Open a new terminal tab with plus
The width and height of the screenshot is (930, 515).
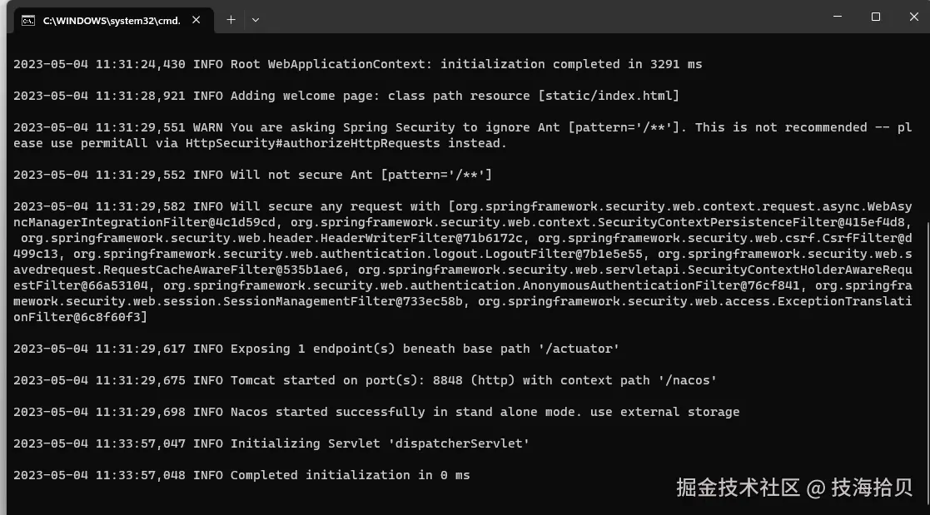[x=231, y=20]
